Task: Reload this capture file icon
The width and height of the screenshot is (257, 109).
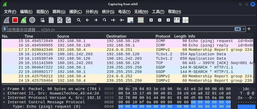Action: tap(68, 20)
